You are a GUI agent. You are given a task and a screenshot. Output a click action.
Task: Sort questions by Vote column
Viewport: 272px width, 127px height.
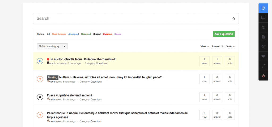point(230,46)
